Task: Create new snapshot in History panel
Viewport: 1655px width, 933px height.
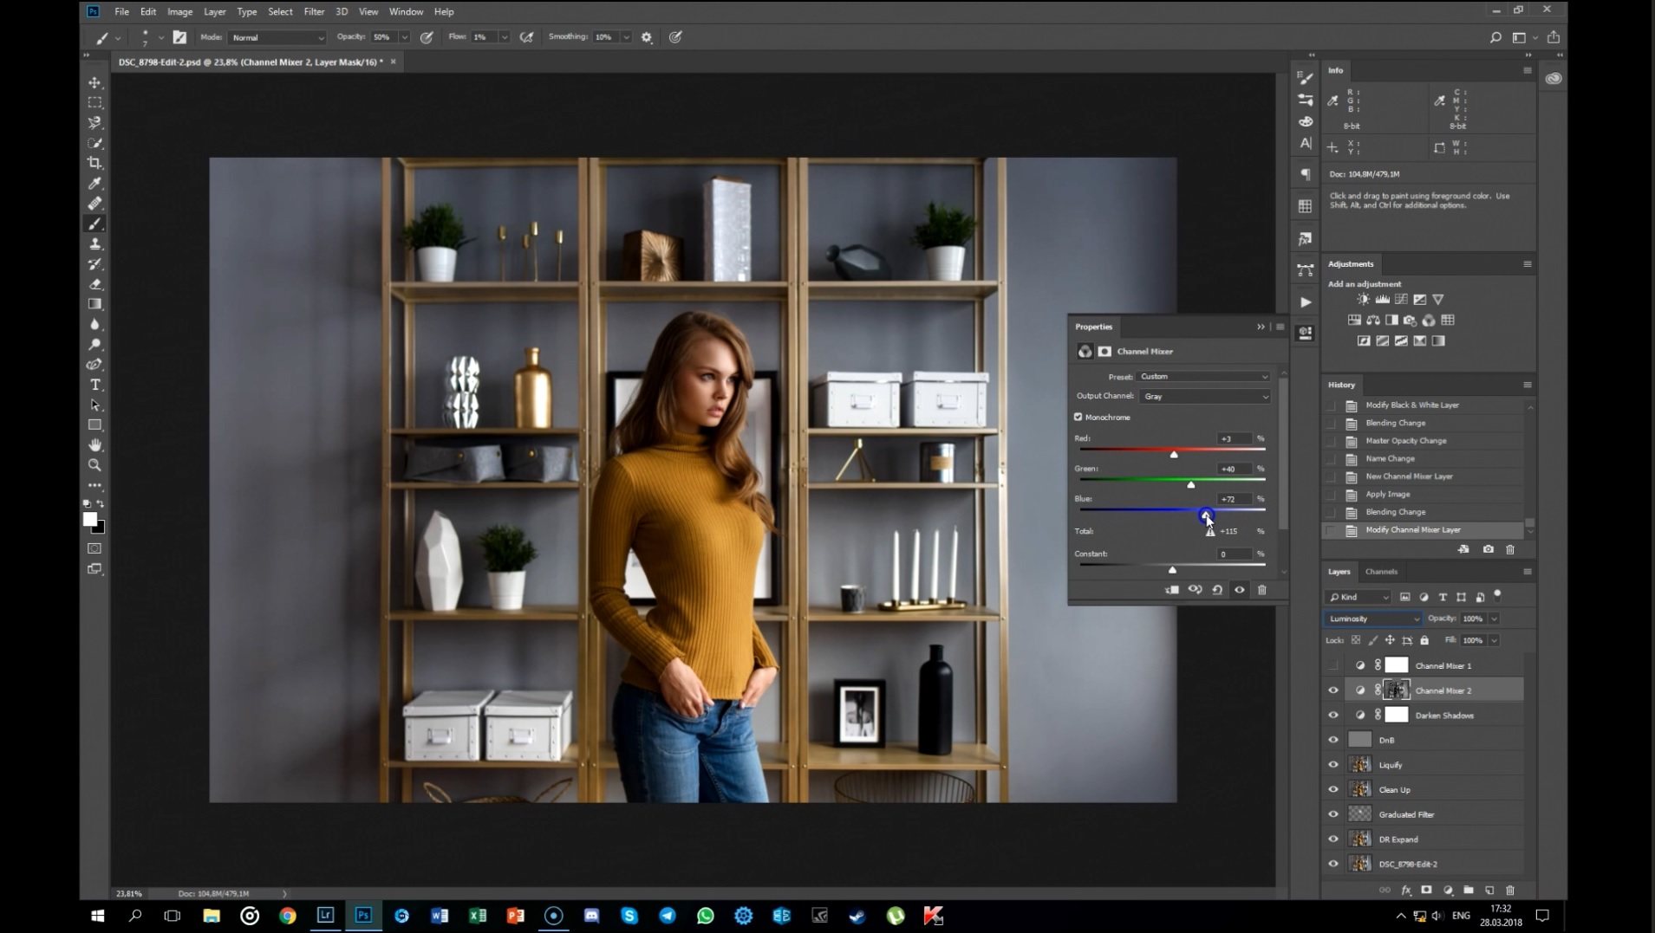Action: tap(1488, 549)
